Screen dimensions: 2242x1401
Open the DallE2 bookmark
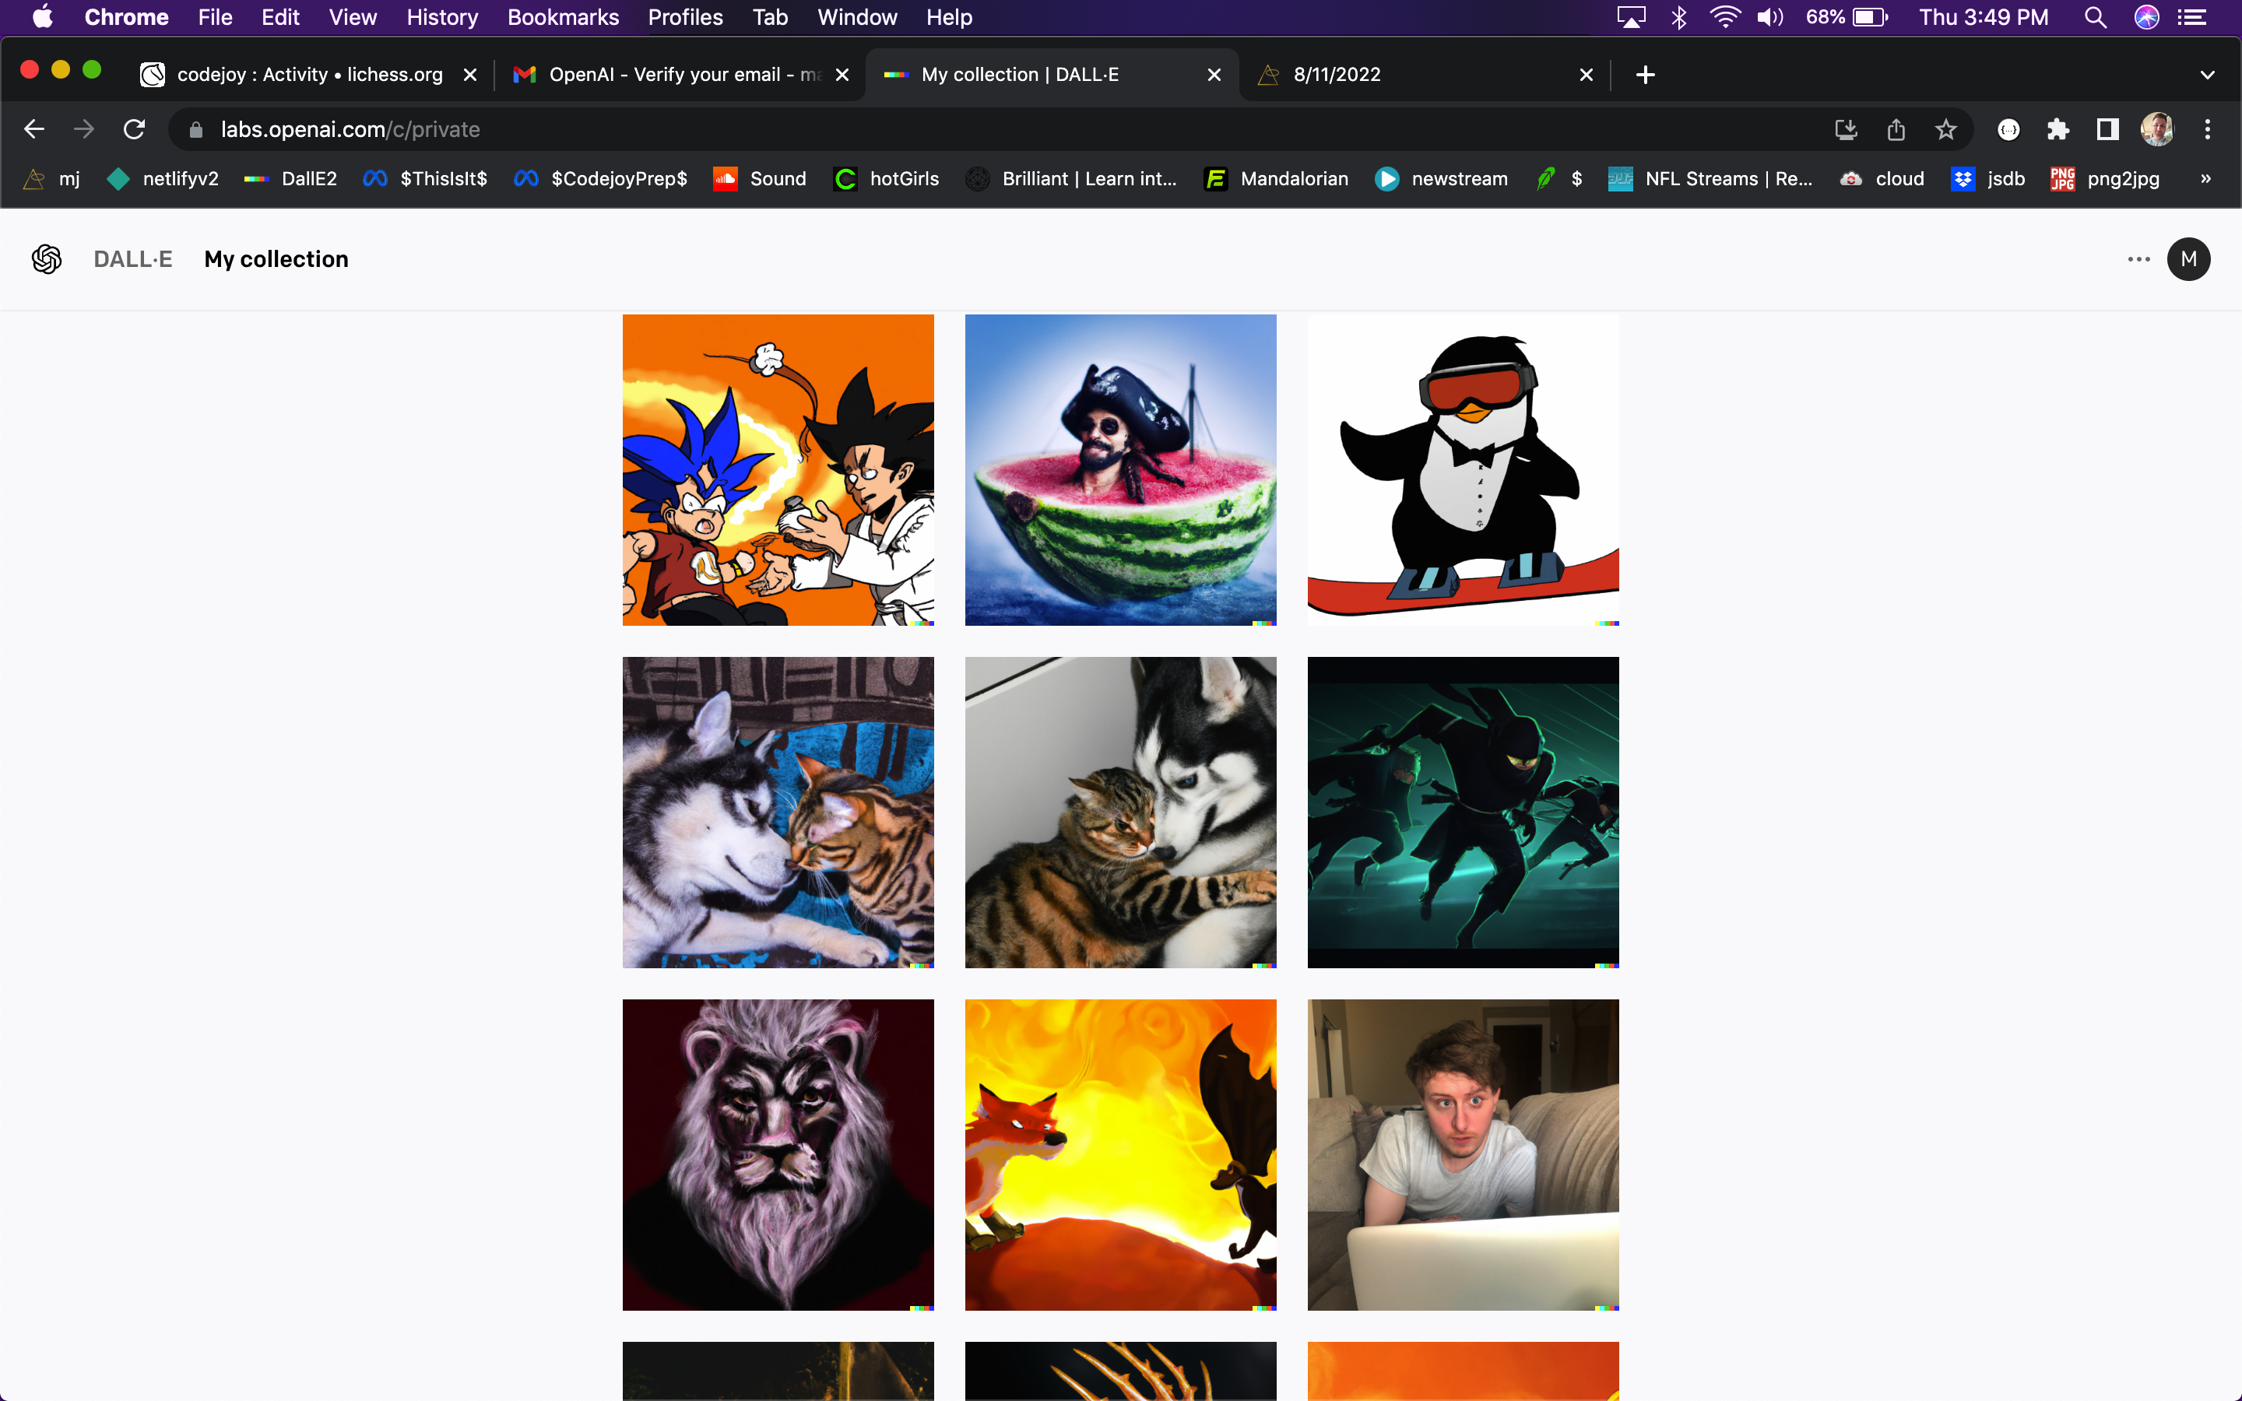[291, 179]
